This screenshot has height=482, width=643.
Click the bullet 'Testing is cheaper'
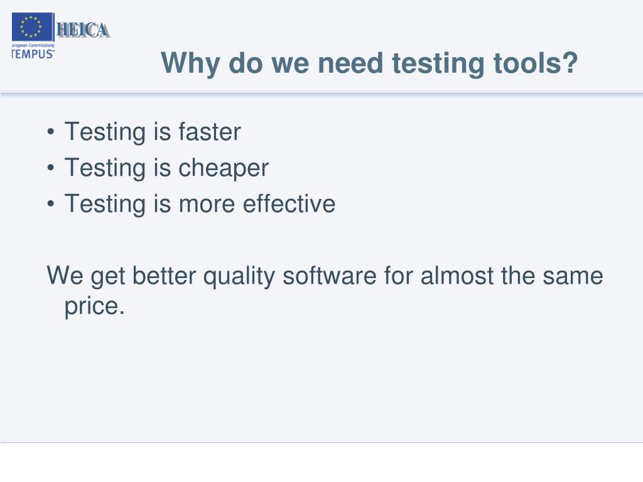(x=166, y=168)
